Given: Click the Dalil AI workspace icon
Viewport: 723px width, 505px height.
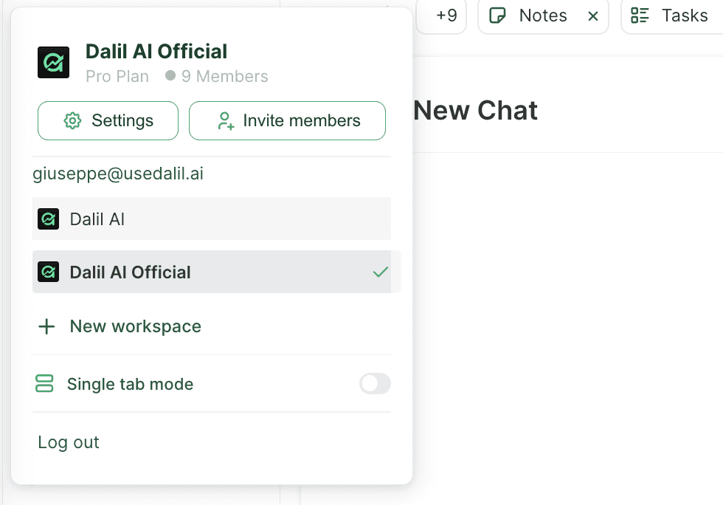Looking at the screenshot, I should (48, 219).
